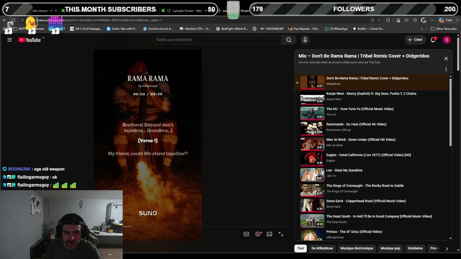The height and width of the screenshot is (259, 461).
Task: Open the browser Chat sidebar button
Action: tap(446, 20)
